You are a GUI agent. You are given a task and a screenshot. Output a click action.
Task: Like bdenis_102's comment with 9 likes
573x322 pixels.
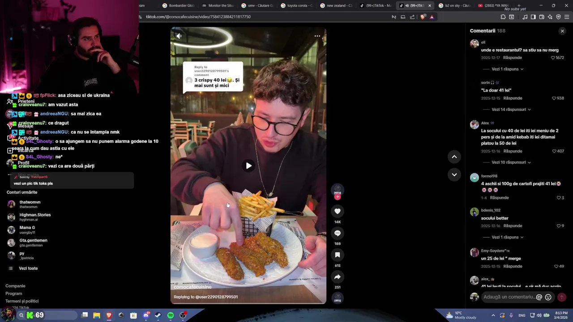[x=559, y=226]
